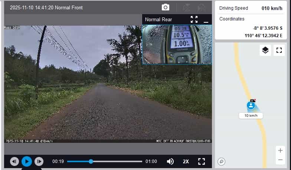The image size is (291, 170).
Task: Capture a snapshot with the camera icon
Action: click(x=165, y=7)
